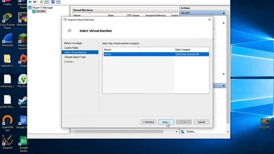This screenshot has height=154, width=274.
Task: Click Delete in the Actions pane
Action: [x=191, y=132]
